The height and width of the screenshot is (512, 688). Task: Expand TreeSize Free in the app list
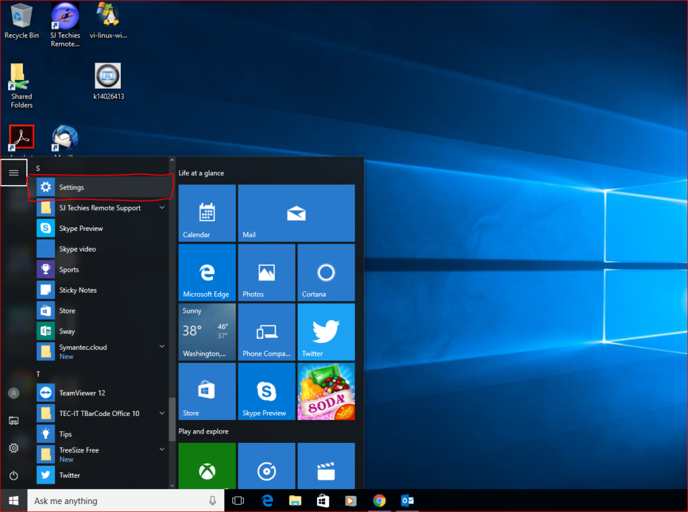click(161, 449)
